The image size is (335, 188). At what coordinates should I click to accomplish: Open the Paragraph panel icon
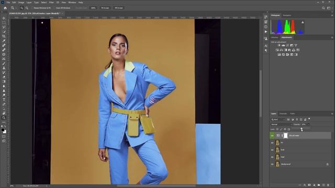[x=266, y=51]
